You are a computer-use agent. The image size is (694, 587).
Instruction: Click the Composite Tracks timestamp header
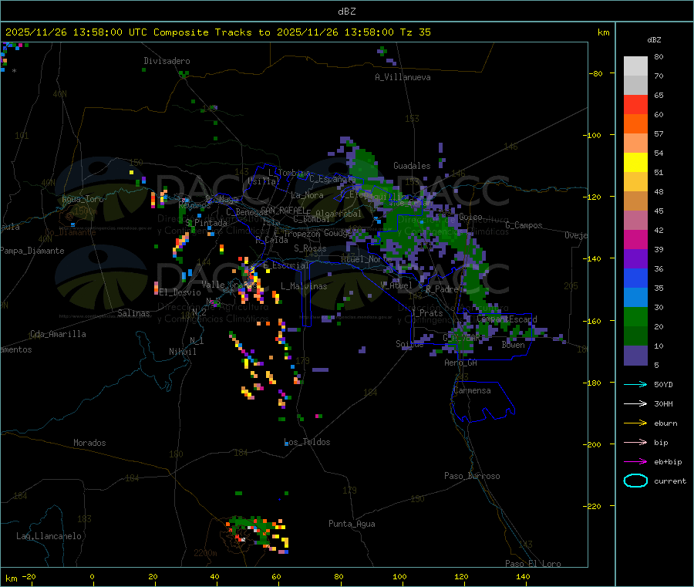(218, 32)
